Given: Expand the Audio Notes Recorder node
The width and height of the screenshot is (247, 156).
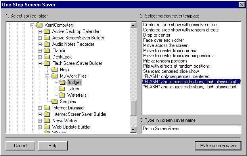Looking at the screenshot, I should point(40,44).
